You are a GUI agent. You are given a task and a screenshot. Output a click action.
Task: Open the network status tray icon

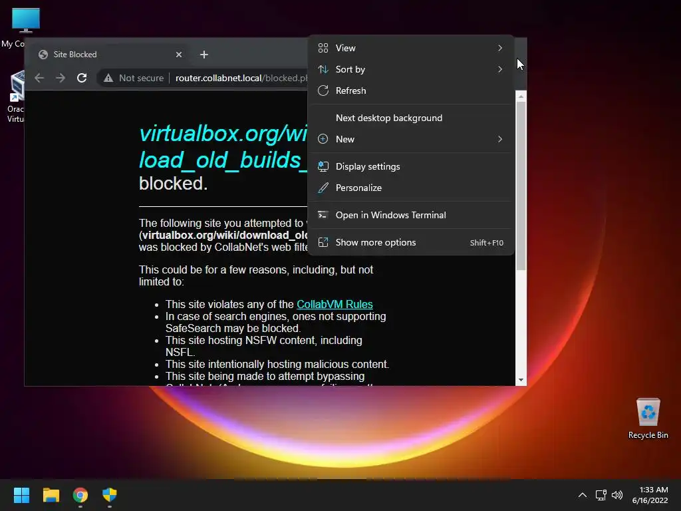(x=601, y=495)
